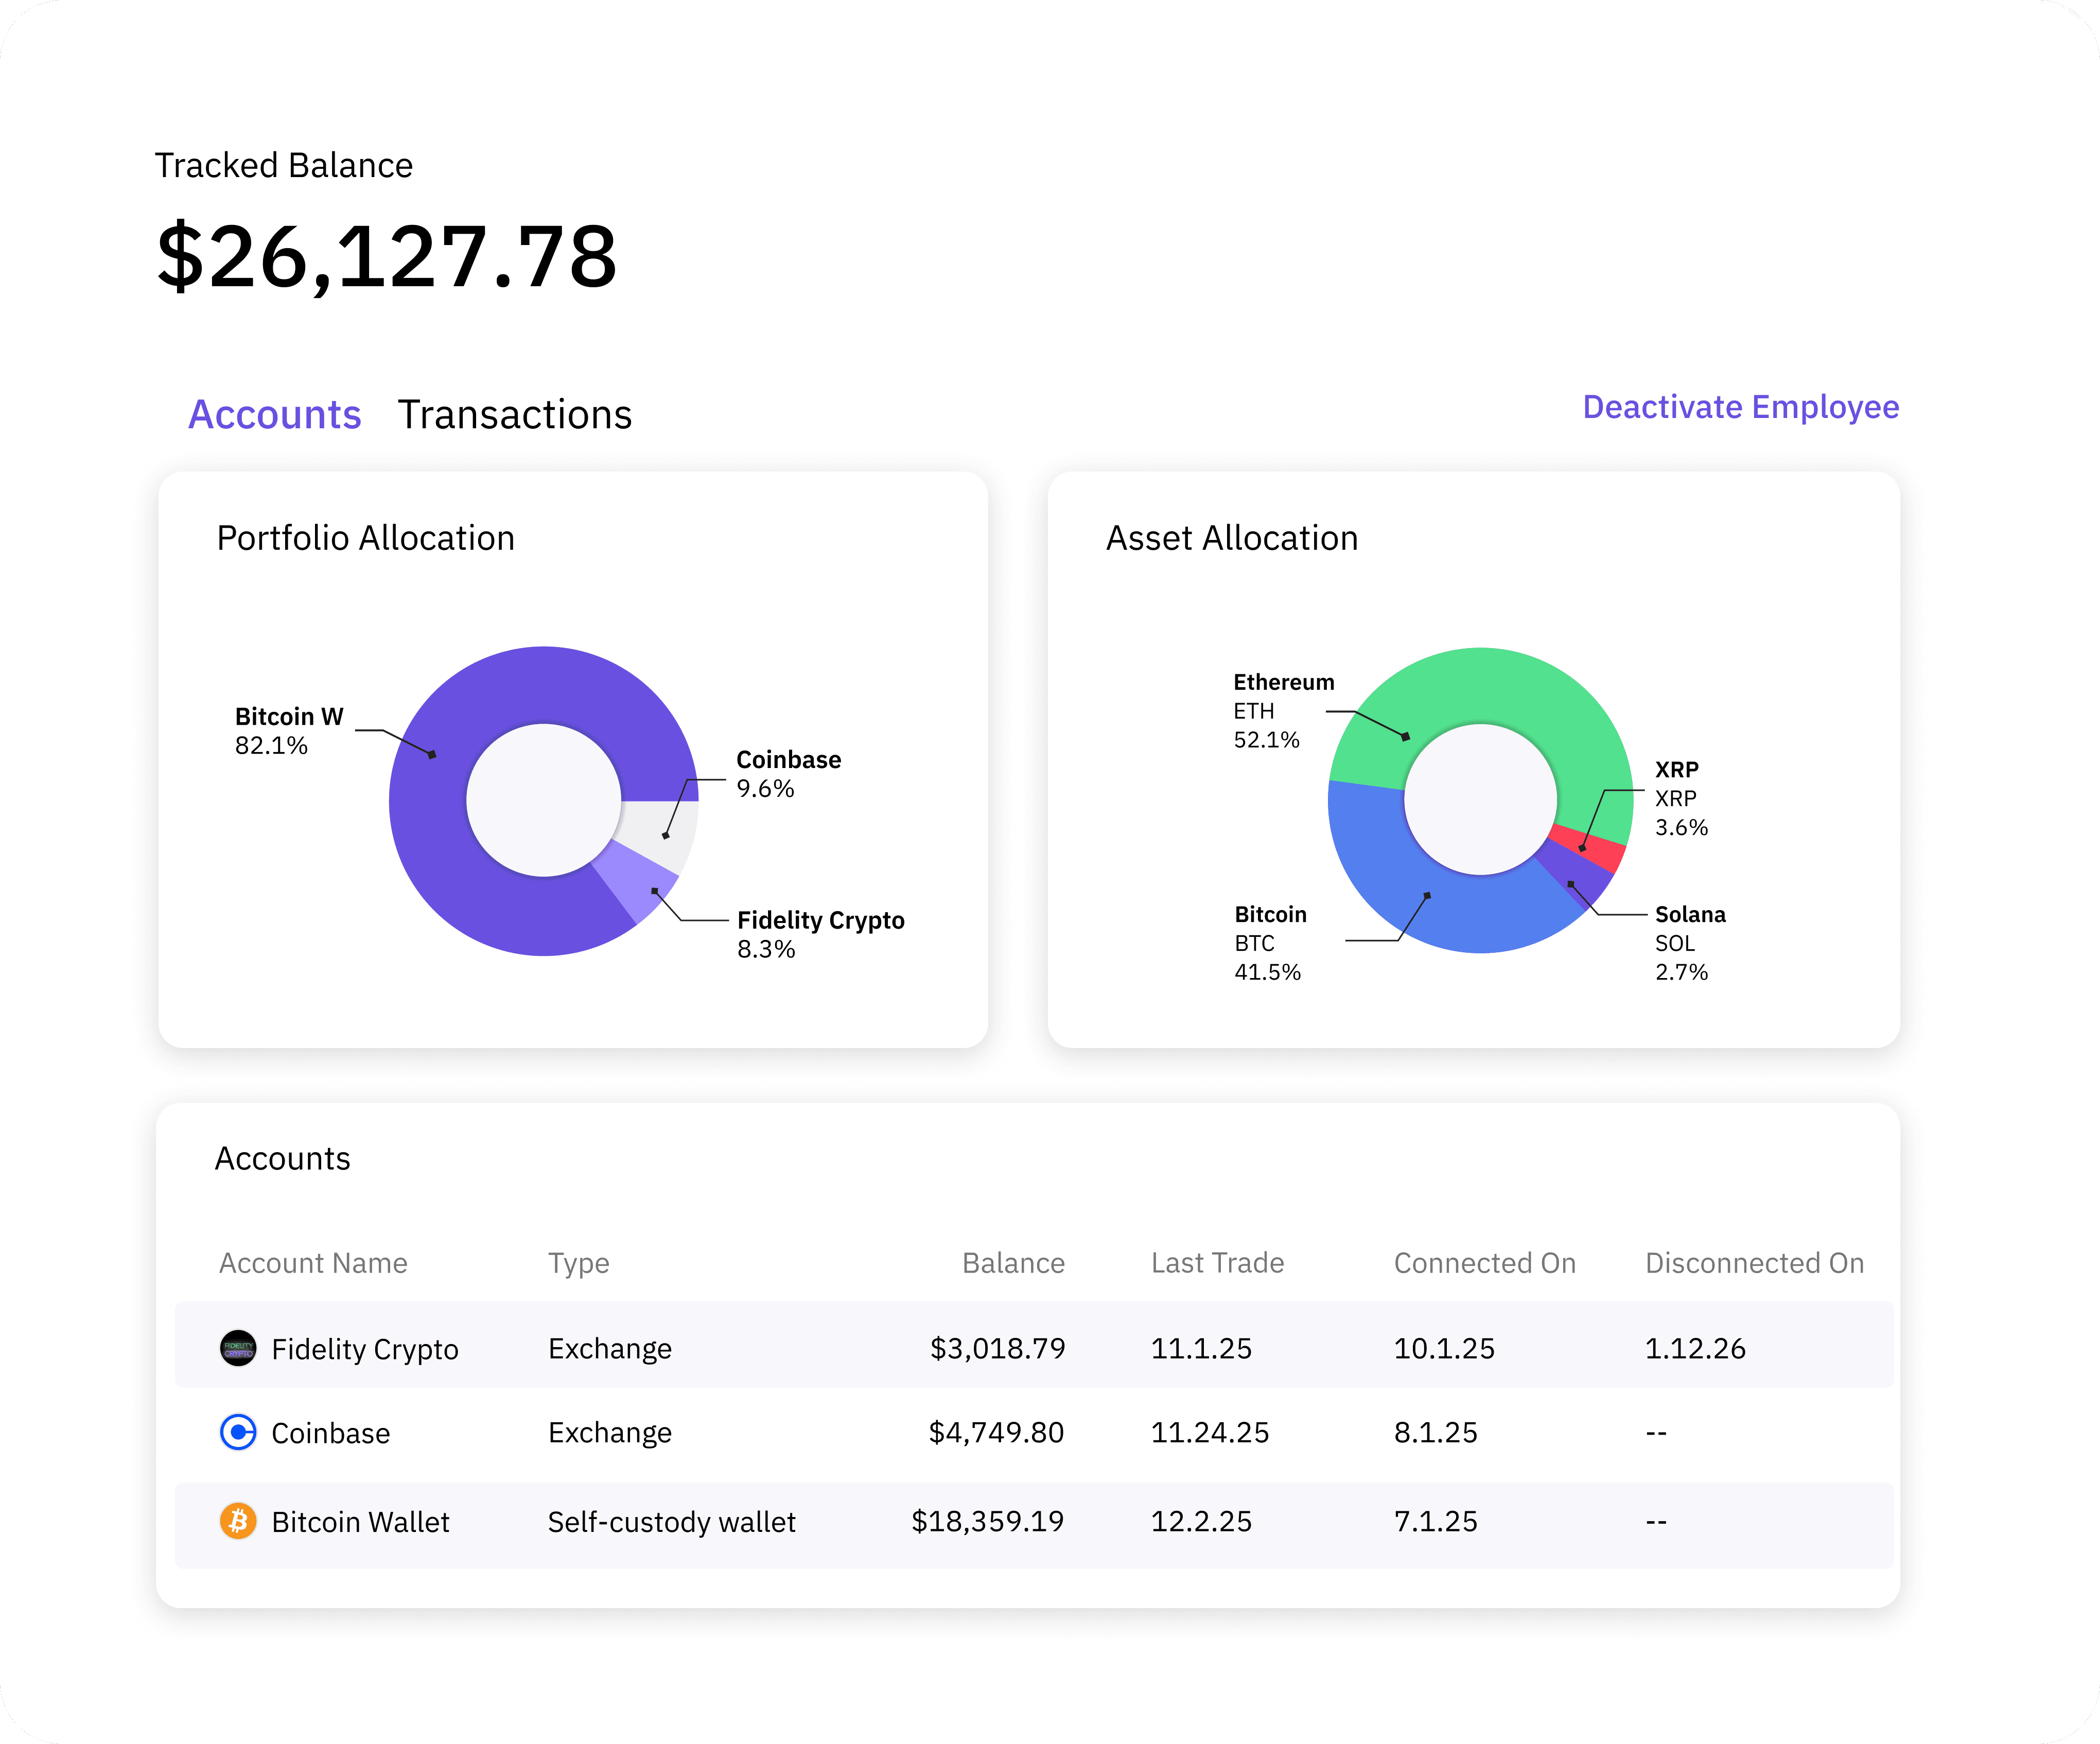Click the Account Name column header
This screenshot has width=2100, height=1744.
[313, 1263]
